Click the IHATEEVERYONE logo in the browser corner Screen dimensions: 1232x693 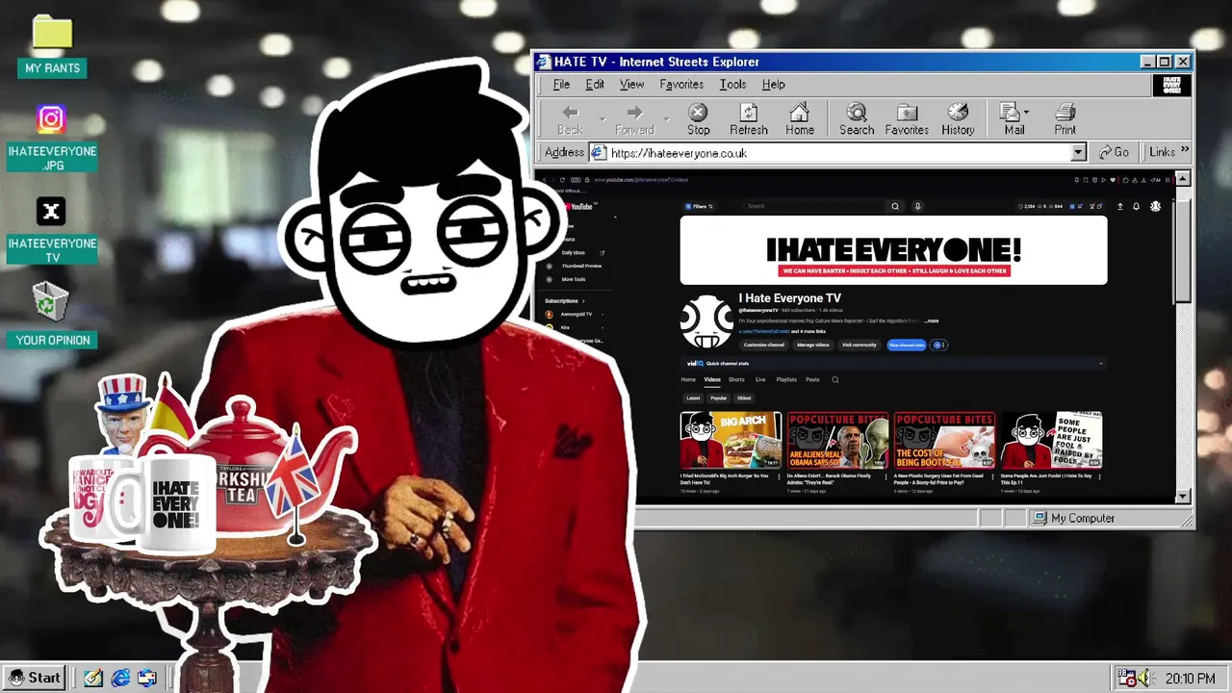coord(1171,85)
